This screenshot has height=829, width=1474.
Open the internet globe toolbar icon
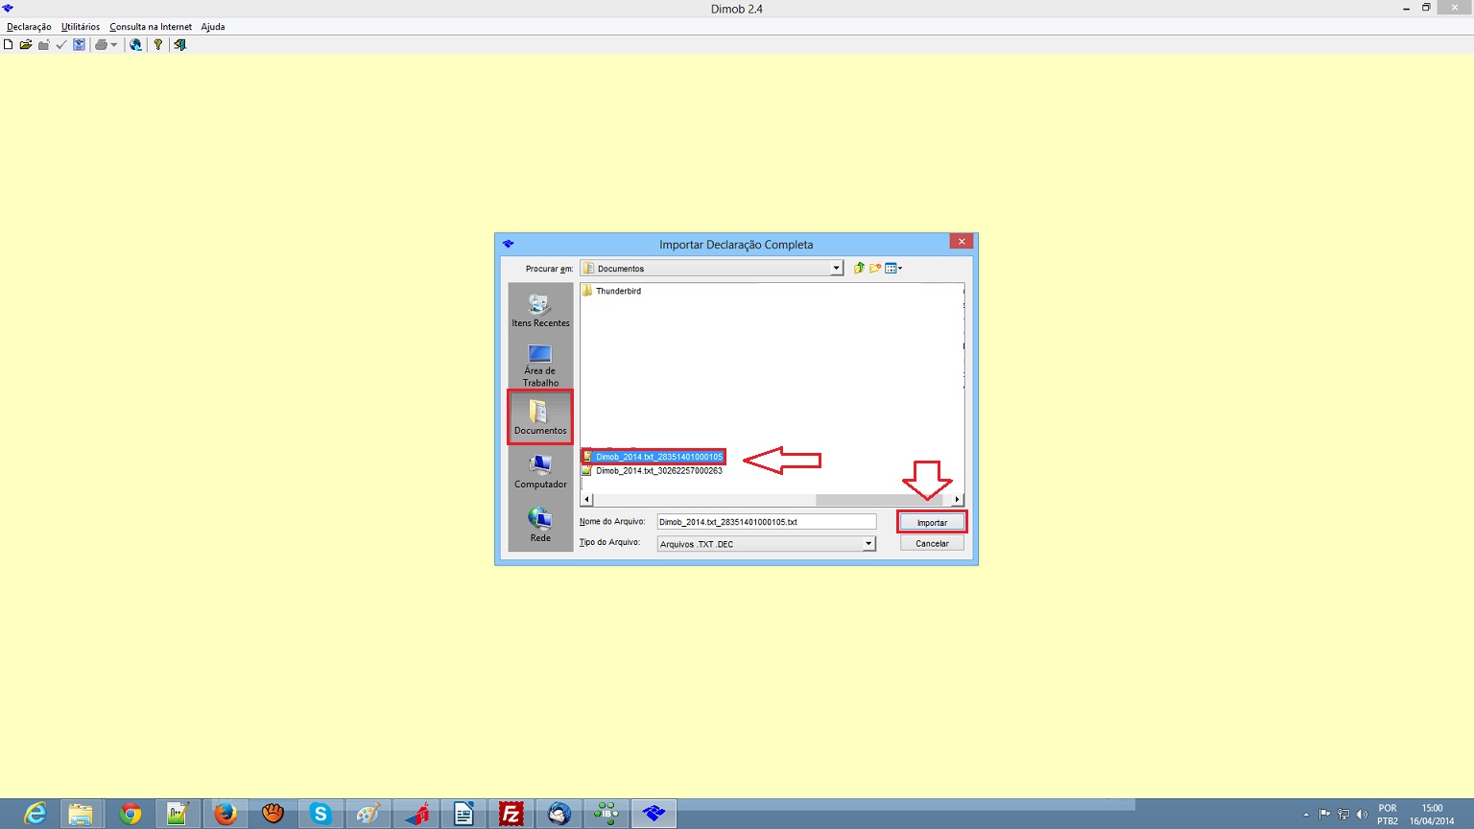135,45
